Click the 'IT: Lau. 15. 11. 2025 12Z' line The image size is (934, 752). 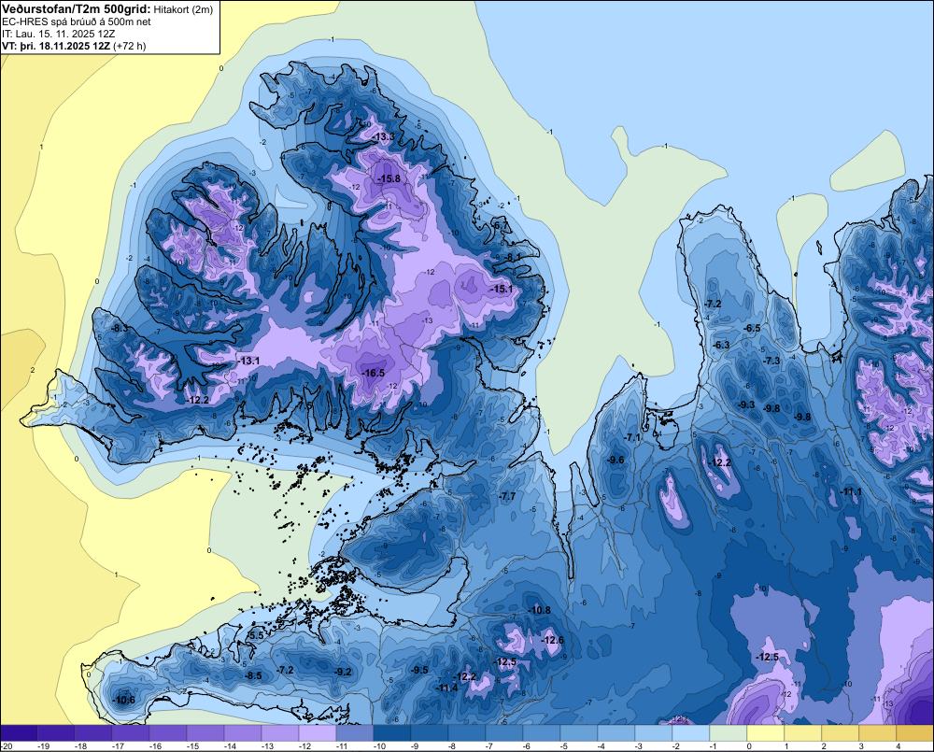tap(58, 34)
